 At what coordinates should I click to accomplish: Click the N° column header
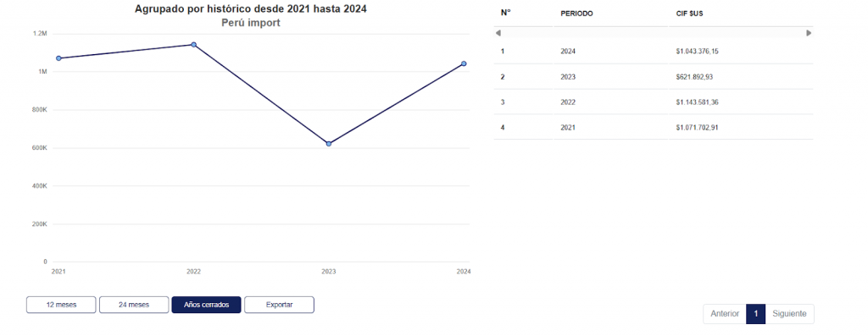click(x=505, y=13)
